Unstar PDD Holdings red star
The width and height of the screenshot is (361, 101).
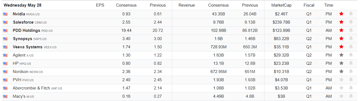pos(341,30)
